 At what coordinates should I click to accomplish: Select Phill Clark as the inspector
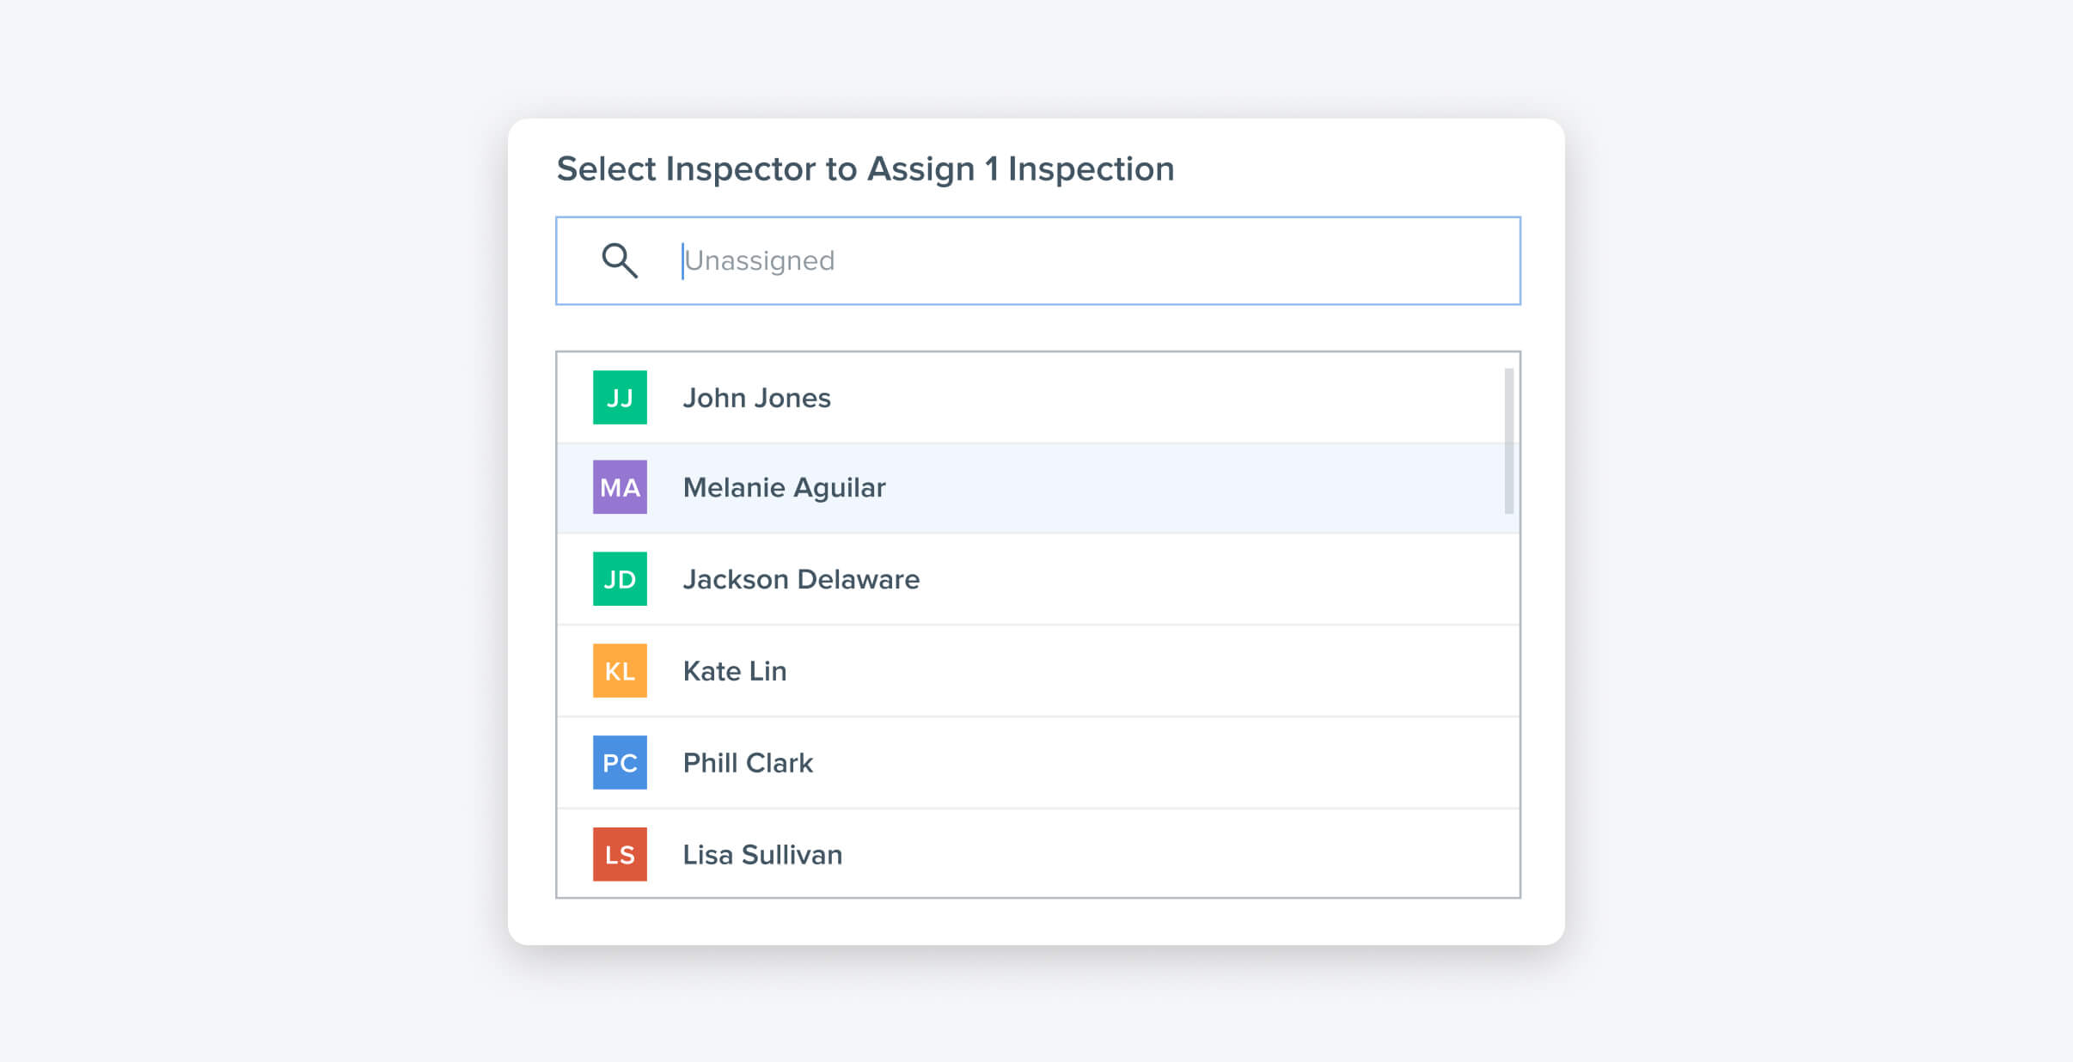pos(748,763)
